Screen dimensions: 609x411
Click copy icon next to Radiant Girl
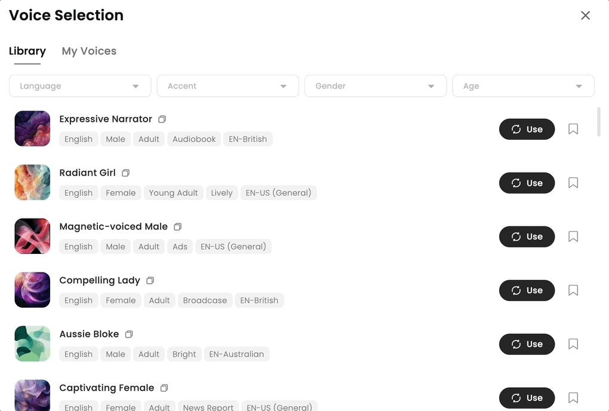(x=125, y=173)
